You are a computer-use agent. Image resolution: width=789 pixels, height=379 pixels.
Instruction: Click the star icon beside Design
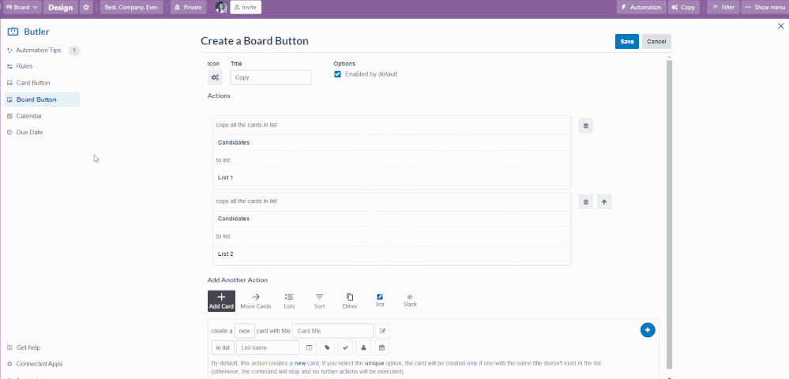tap(87, 8)
